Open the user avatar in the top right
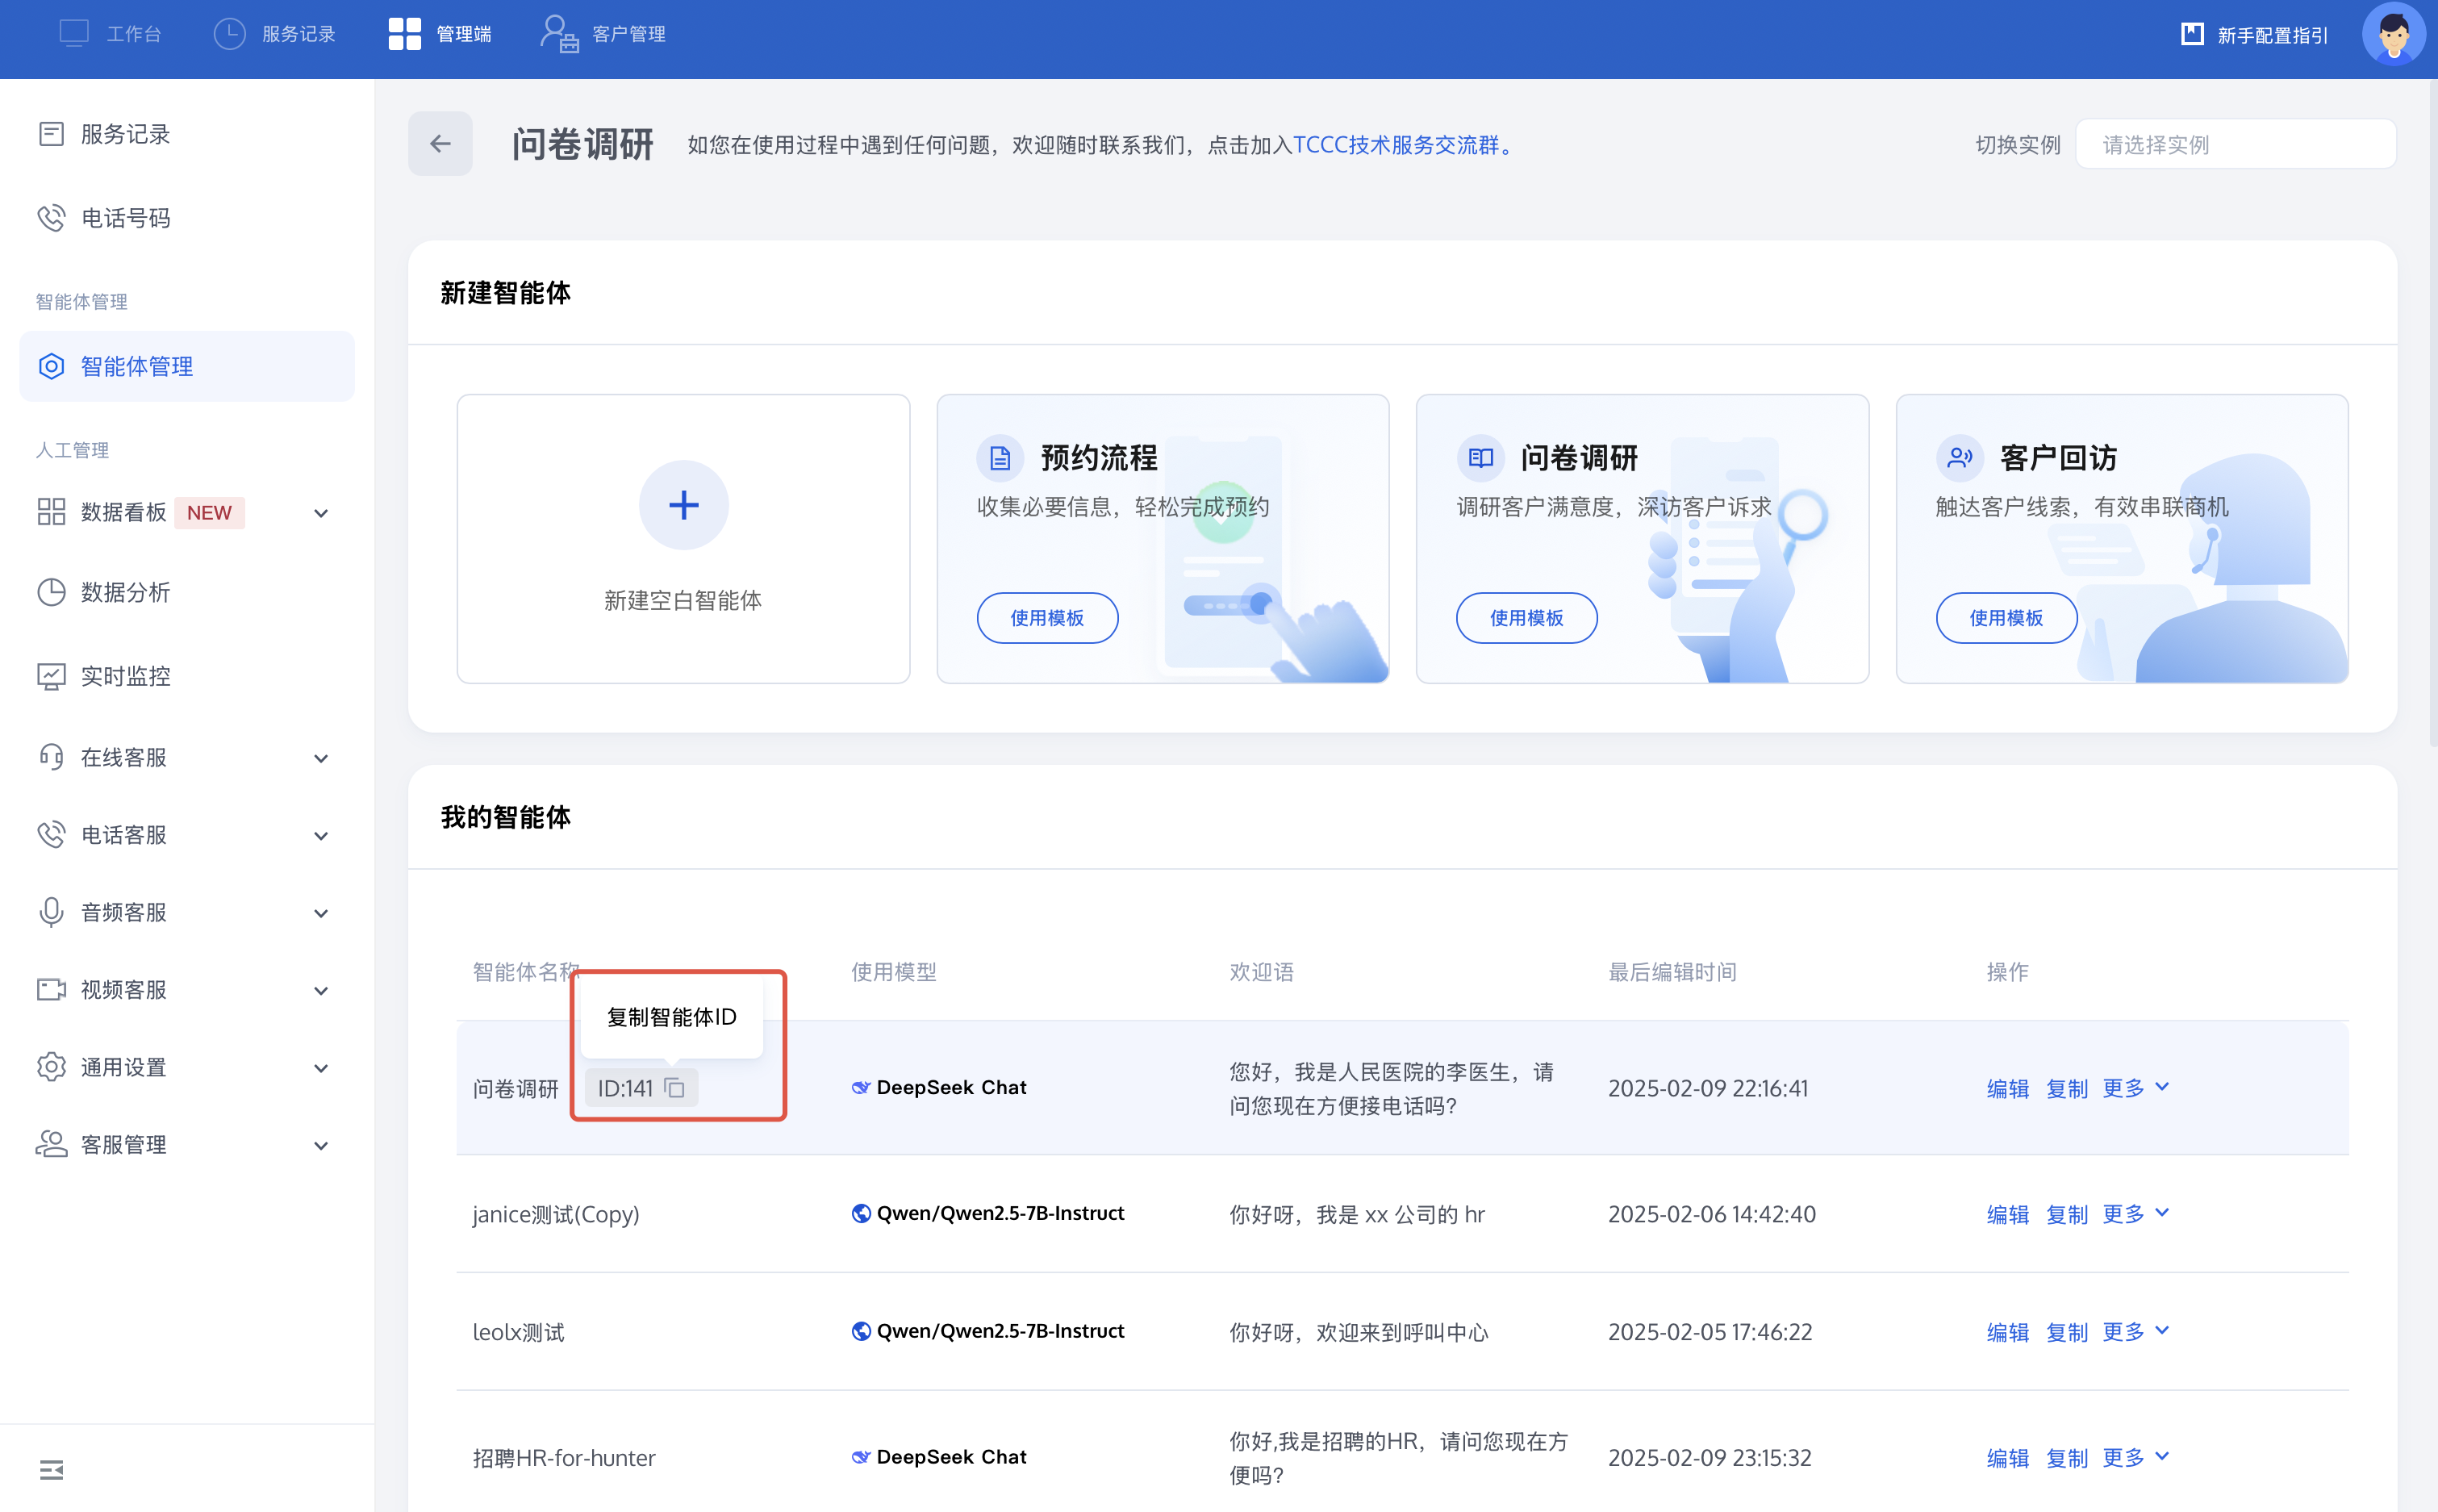 (2392, 35)
